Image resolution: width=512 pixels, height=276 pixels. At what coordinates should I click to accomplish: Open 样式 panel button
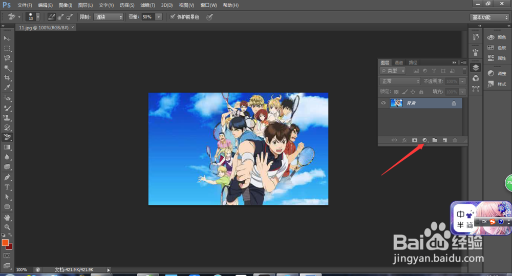pyautogui.click(x=497, y=84)
